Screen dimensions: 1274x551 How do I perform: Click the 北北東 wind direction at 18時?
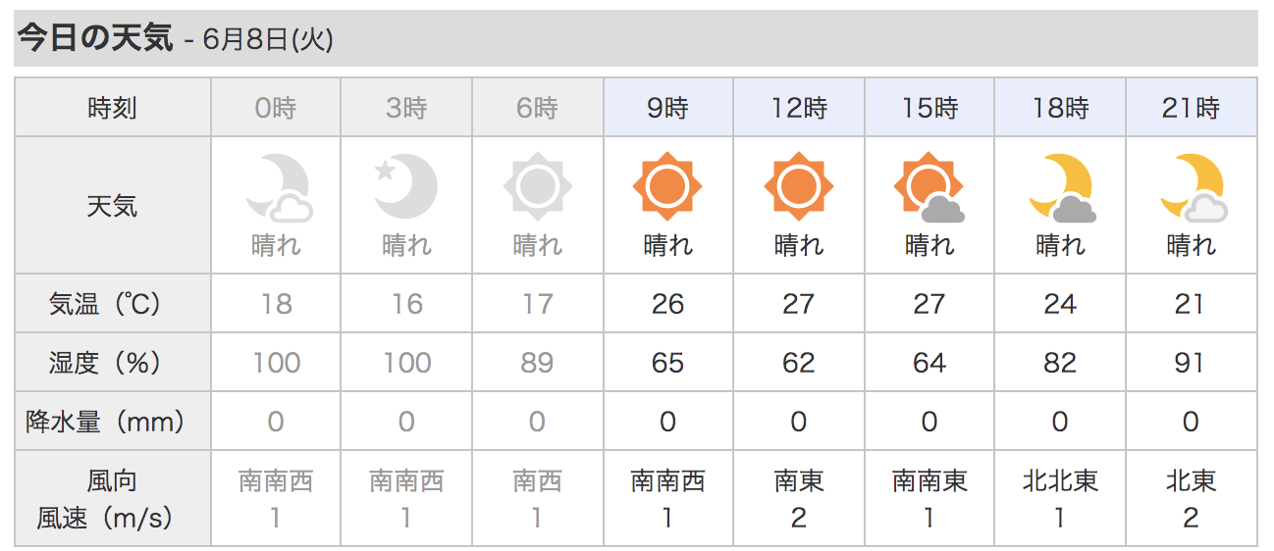tap(1060, 480)
